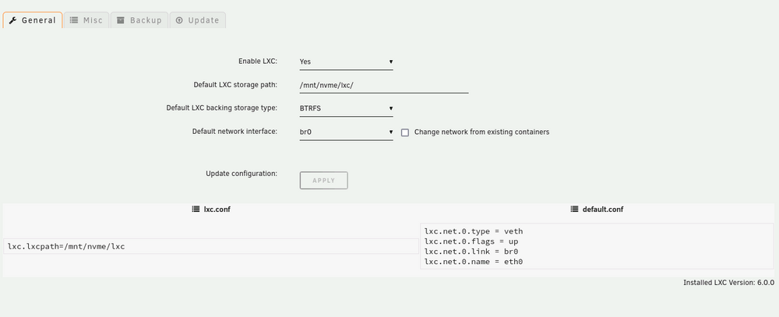The image size is (779, 317).
Task: Click the lxc.conf heading text
Action: click(217, 210)
